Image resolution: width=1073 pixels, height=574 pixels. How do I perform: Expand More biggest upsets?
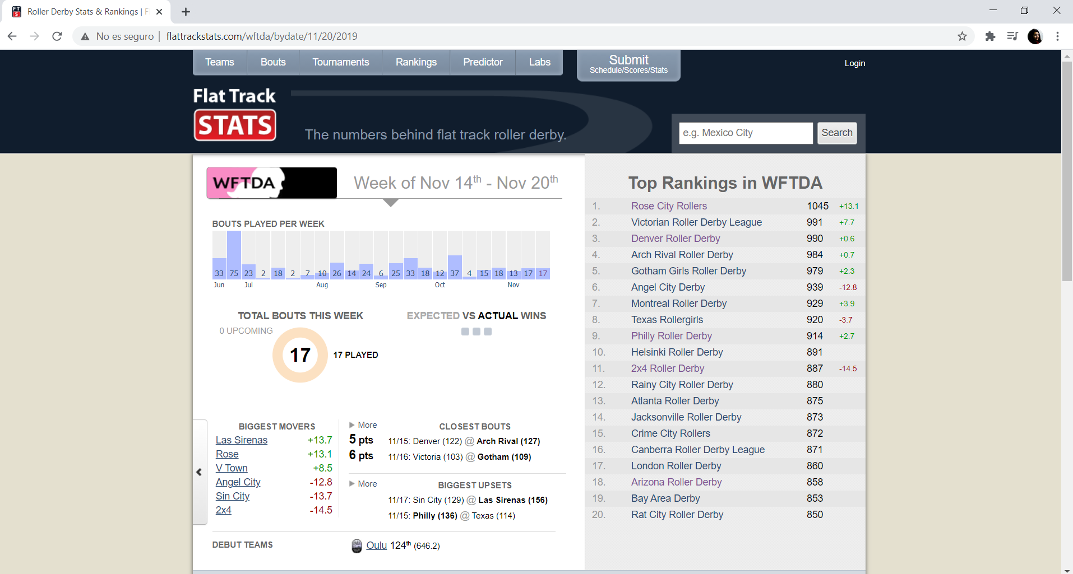[x=363, y=484]
